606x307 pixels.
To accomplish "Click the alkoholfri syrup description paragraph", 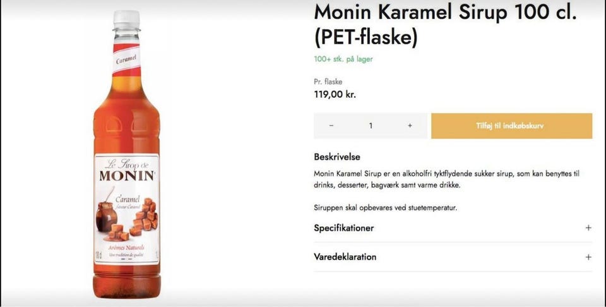I will pyautogui.click(x=446, y=179).
